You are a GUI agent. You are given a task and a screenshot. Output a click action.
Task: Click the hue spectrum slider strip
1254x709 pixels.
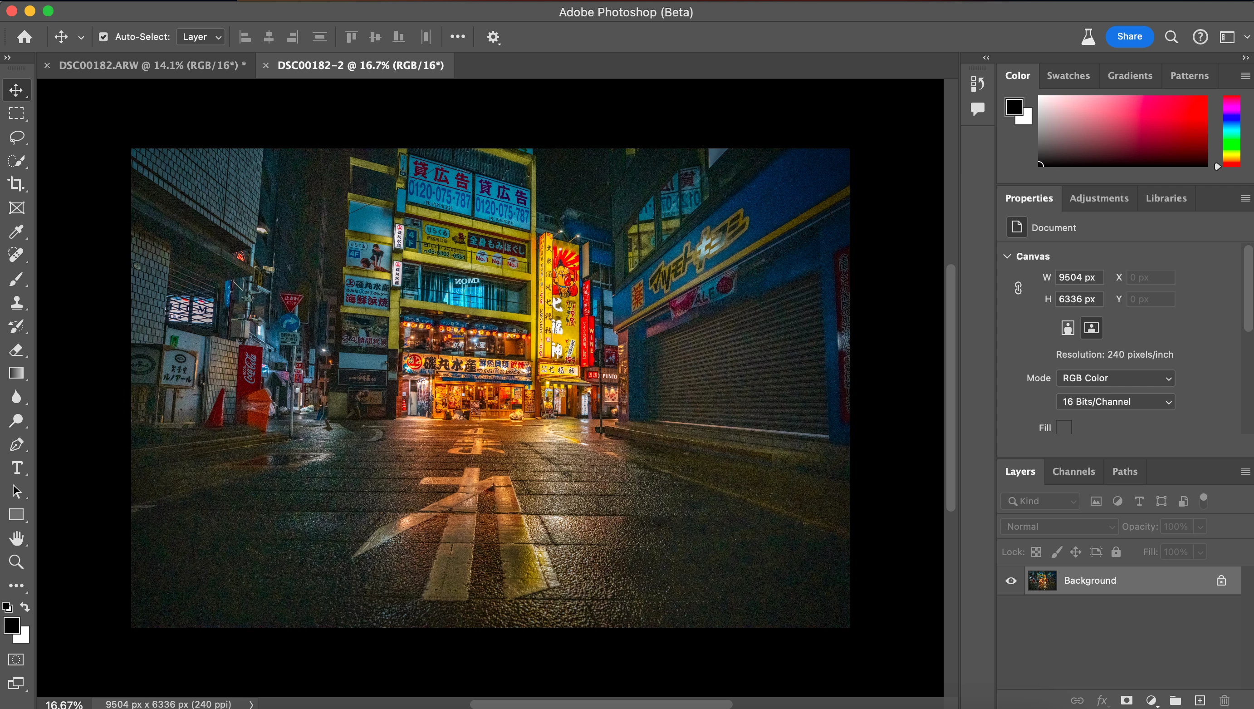[1232, 132]
